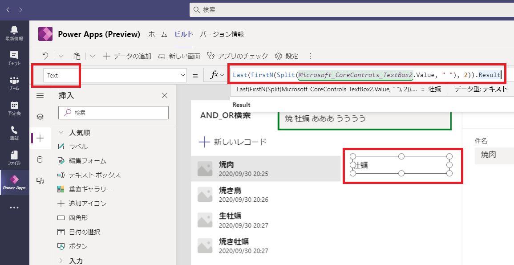514x265 pixels.
Task: Select the tree view icon in left rail
Action: click(40, 115)
